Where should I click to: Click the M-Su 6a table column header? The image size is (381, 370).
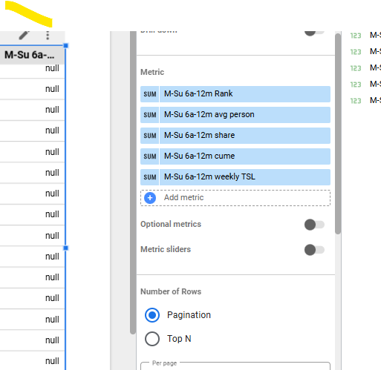coord(32,55)
